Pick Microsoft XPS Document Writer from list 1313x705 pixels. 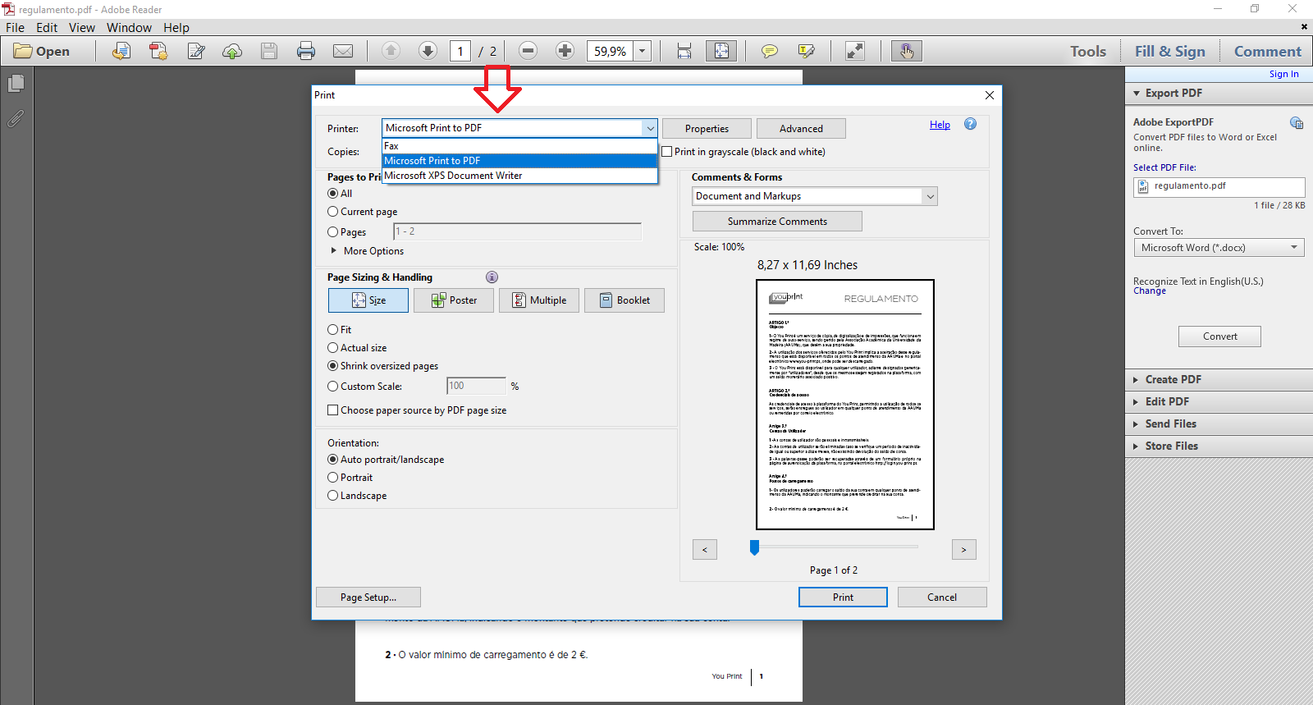click(453, 176)
